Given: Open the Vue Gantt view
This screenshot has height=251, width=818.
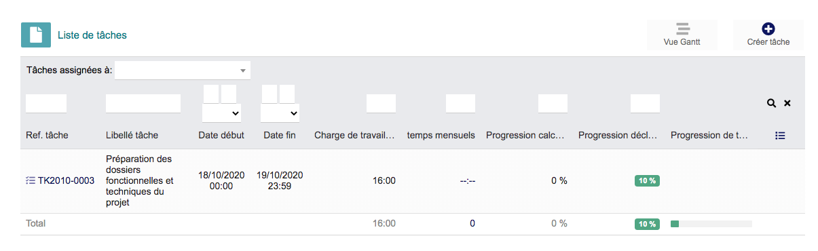Looking at the screenshot, I should click(x=682, y=35).
